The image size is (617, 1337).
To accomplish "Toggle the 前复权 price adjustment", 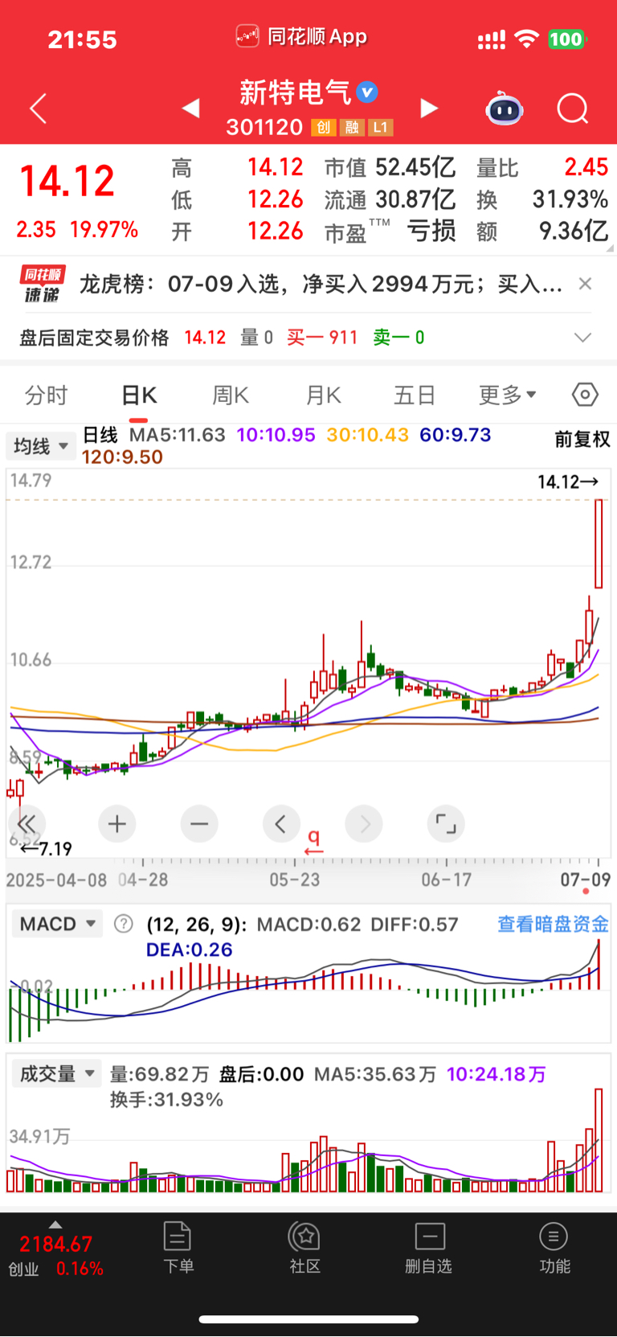I will (x=582, y=439).
